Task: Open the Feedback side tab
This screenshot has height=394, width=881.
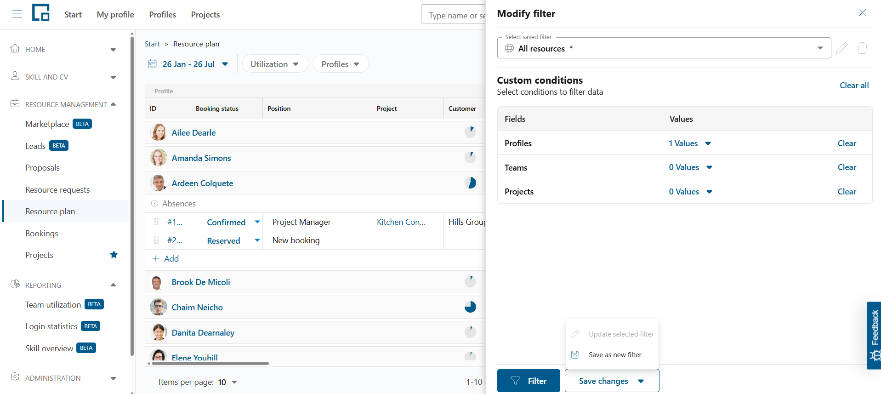Action: [x=874, y=336]
